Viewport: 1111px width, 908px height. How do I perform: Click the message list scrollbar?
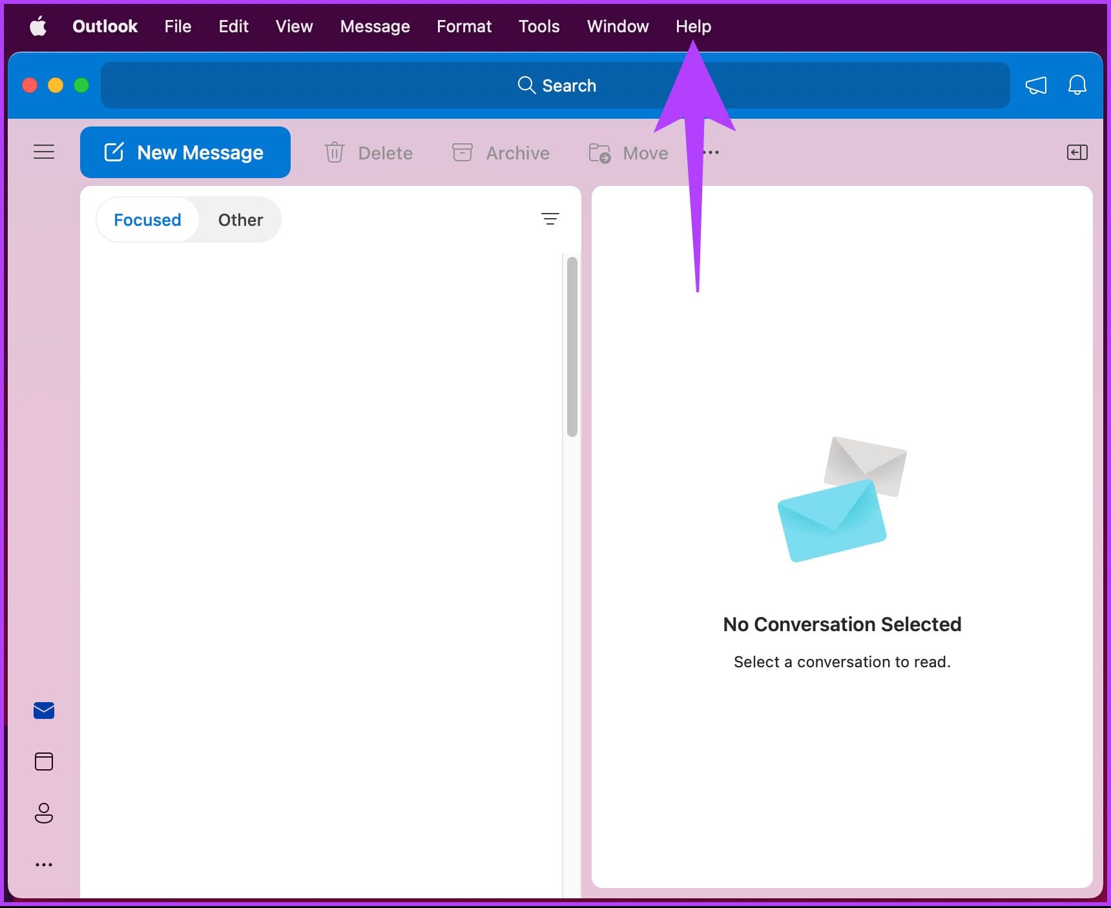pos(572,347)
